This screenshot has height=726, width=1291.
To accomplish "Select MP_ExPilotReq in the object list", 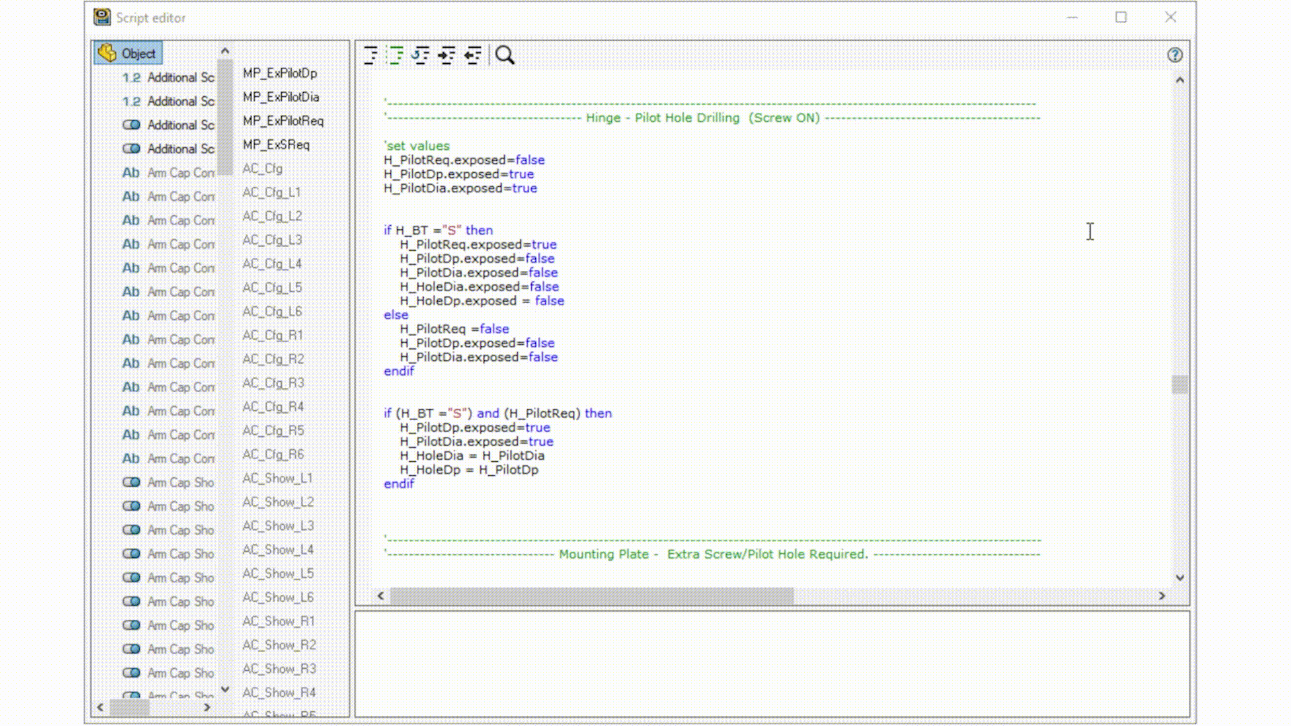I will point(283,121).
